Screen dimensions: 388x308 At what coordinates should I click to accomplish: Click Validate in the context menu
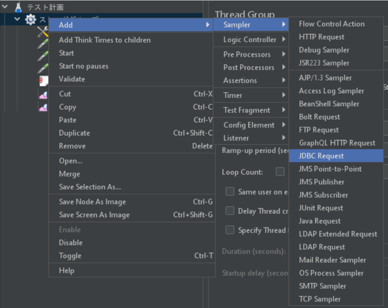pyautogui.click(x=72, y=79)
